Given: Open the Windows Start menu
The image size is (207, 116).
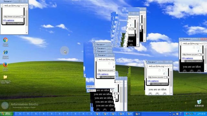Looking at the screenshot, I should [x=6, y=114].
